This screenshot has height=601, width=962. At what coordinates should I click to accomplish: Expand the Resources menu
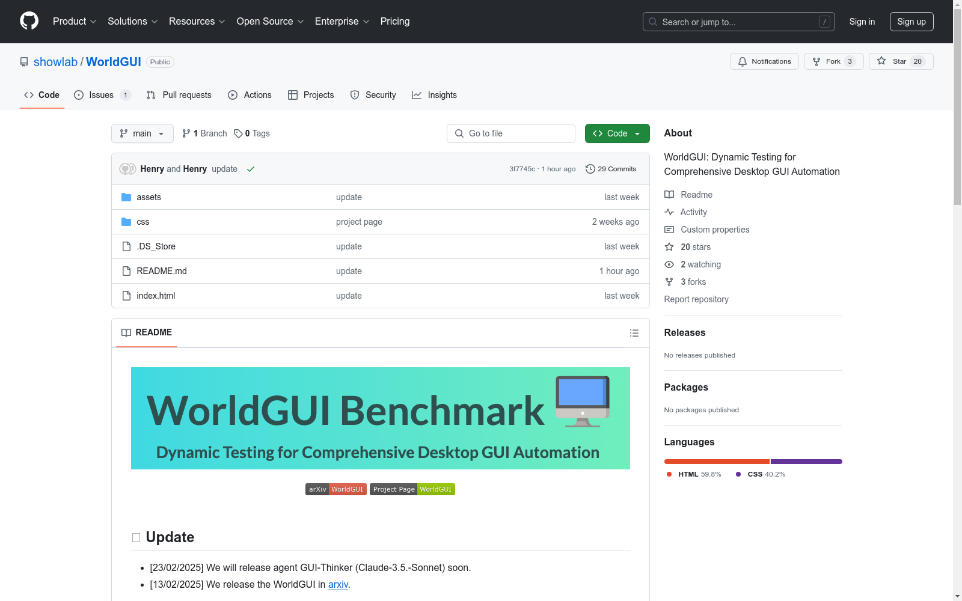pos(197,22)
